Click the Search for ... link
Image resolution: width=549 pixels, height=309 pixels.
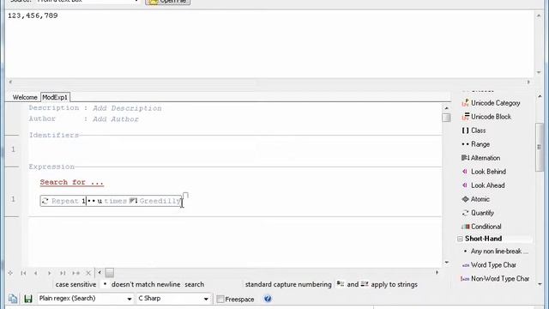[x=71, y=183]
